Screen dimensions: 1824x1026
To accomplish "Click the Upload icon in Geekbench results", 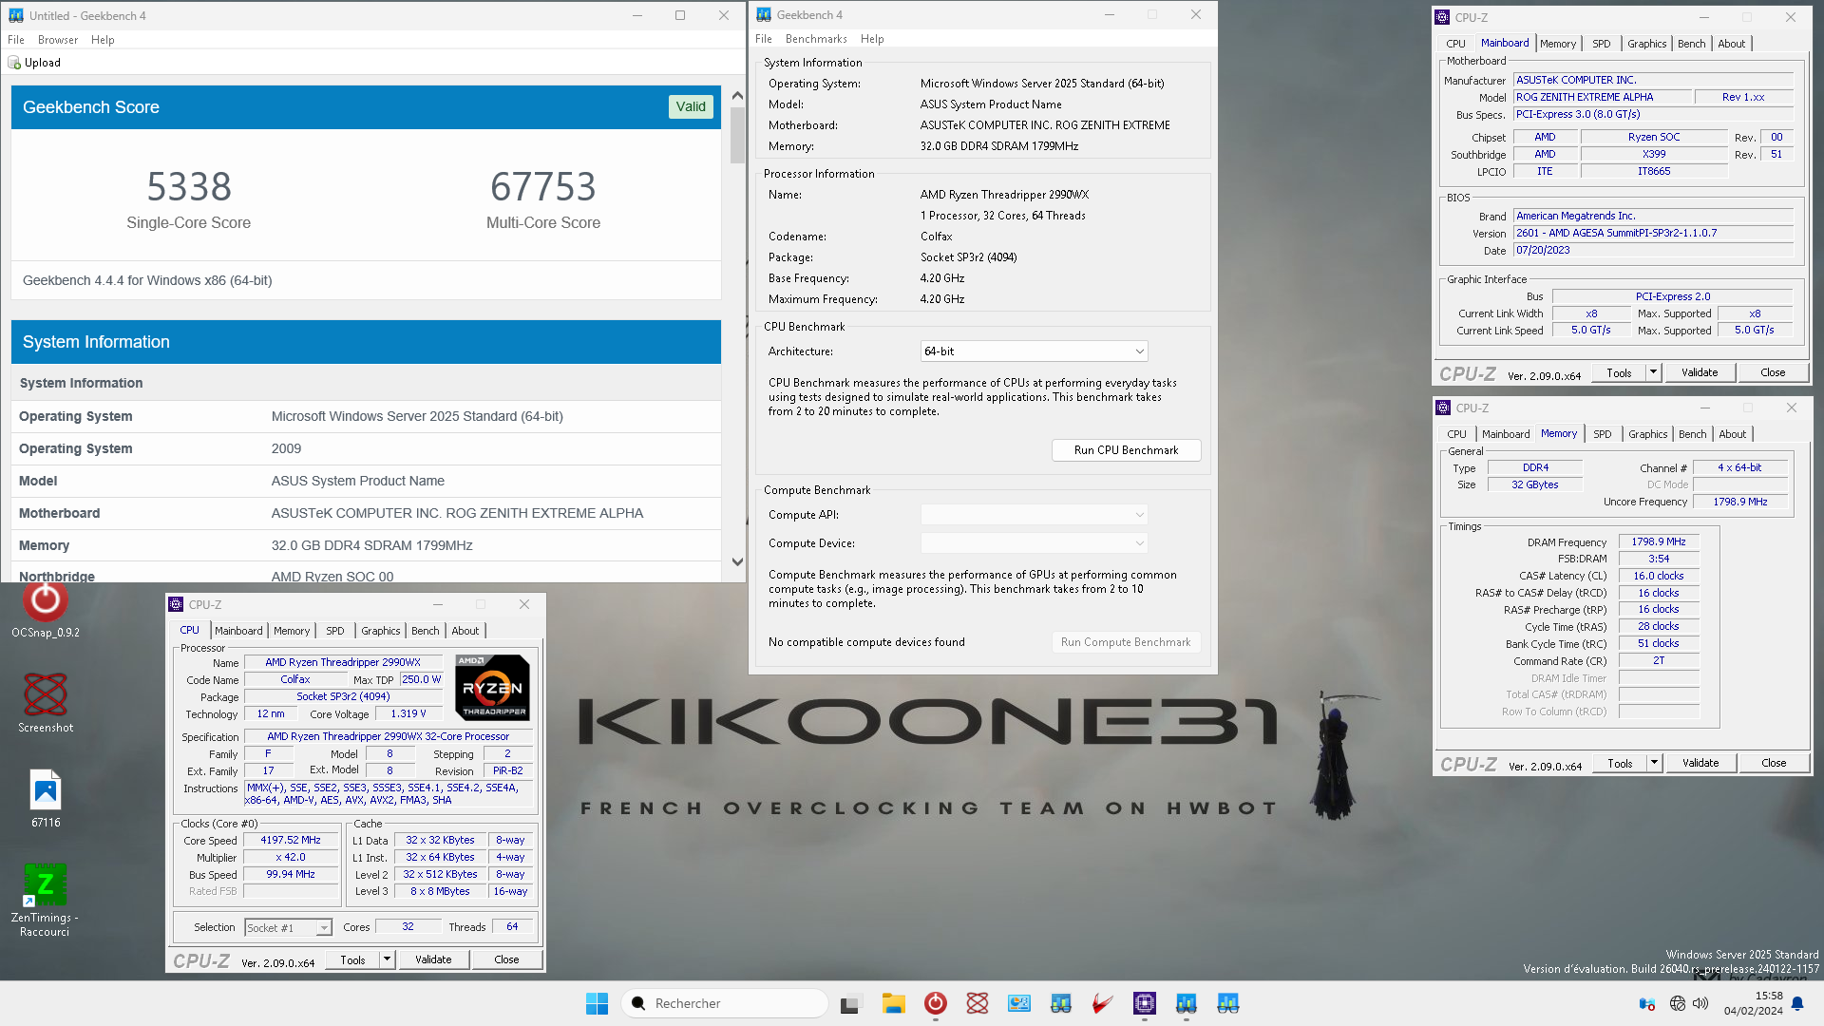I will click(x=14, y=63).
